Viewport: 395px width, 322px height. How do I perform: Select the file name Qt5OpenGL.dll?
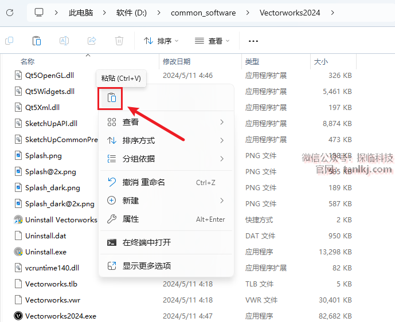(x=50, y=75)
